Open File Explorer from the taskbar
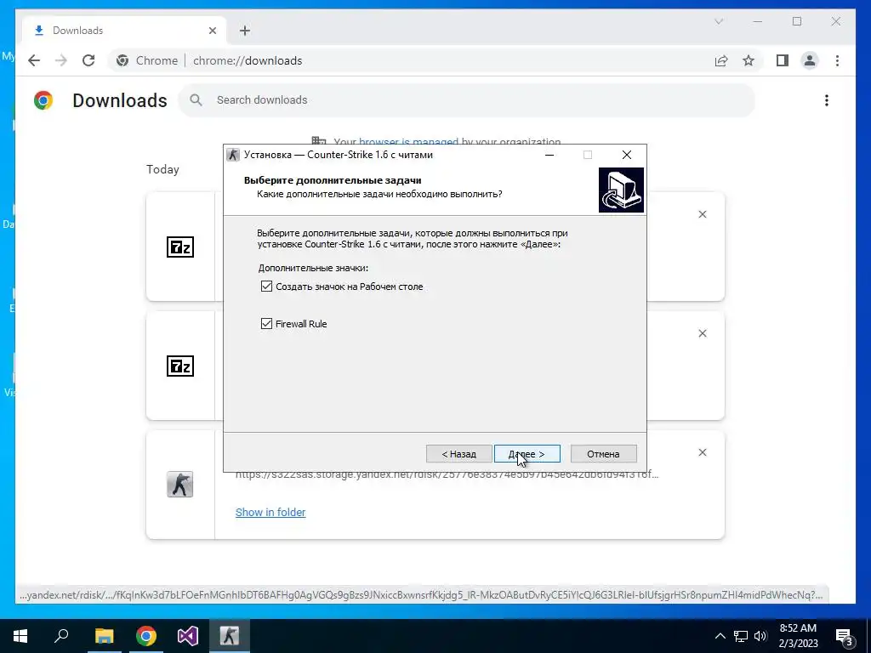Screen dimensions: 871x653 point(104,636)
